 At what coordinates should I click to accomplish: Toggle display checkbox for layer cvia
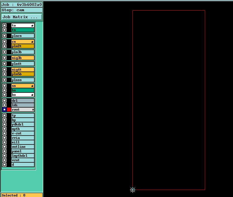(4, 138)
